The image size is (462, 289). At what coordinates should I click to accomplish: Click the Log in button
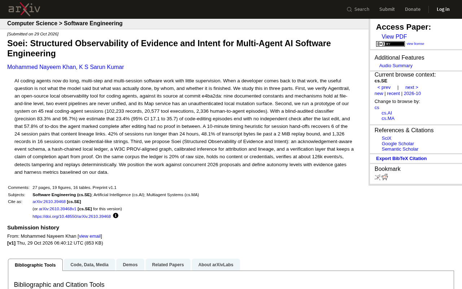coord(443,9)
